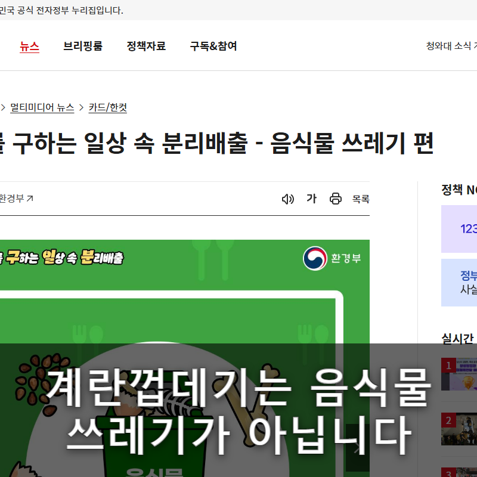Image resolution: width=477 pixels, height=477 pixels.
Task: Open the 뉴스 menu tab
Action: pyautogui.click(x=29, y=47)
